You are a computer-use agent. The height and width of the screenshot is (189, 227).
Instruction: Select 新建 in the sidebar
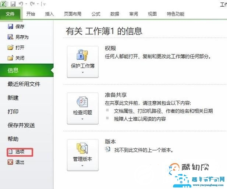coord(13,98)
